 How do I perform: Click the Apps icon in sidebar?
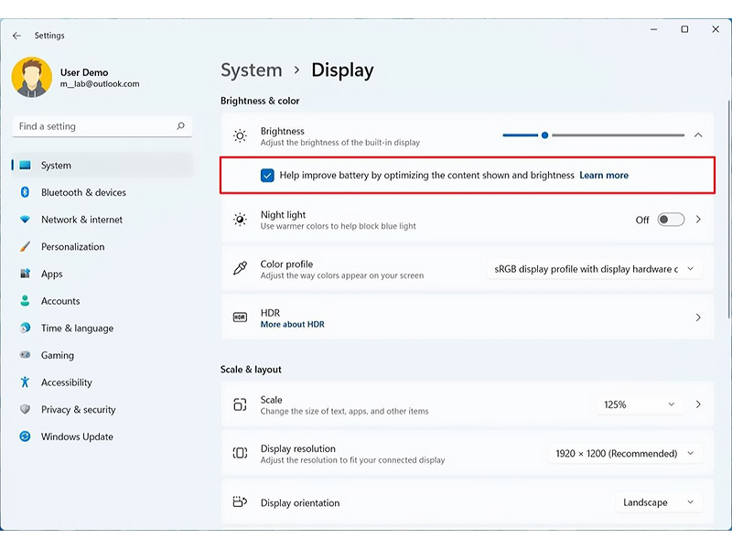point(26,274)
